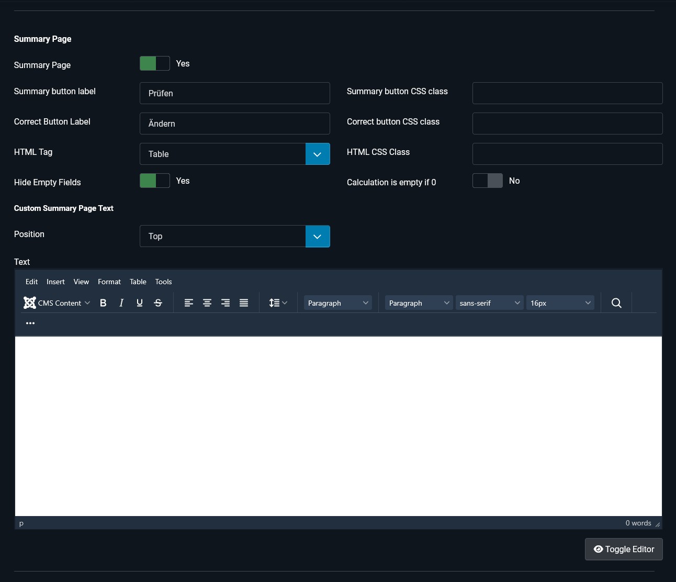Click the Summary button label field with Prüfen
Screen dimensions: 676x582
pos(234,93)
